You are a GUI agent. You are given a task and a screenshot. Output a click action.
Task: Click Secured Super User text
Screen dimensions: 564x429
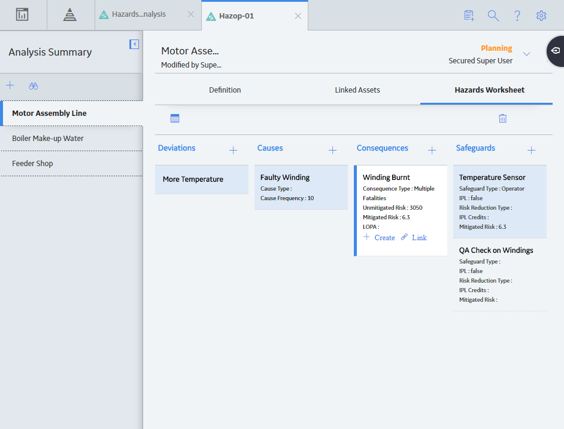click(x=481, y=61)
